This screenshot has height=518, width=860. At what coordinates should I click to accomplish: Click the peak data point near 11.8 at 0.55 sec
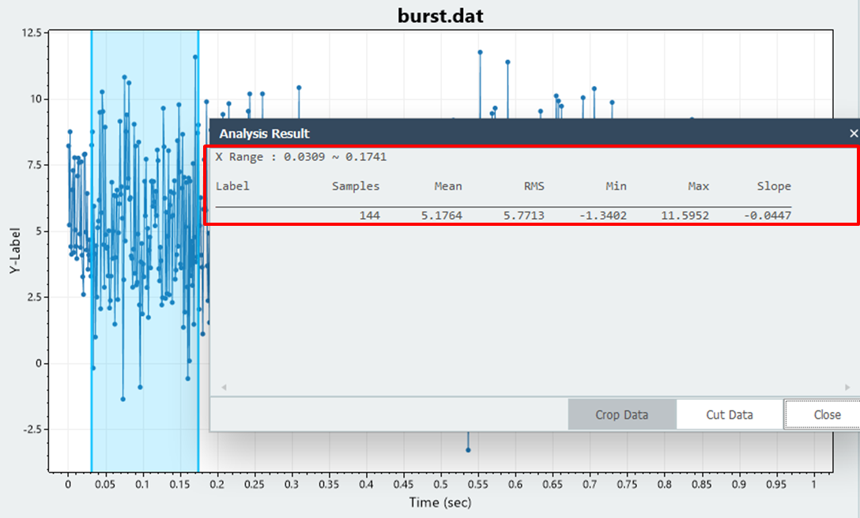click(x=480, y=53)
